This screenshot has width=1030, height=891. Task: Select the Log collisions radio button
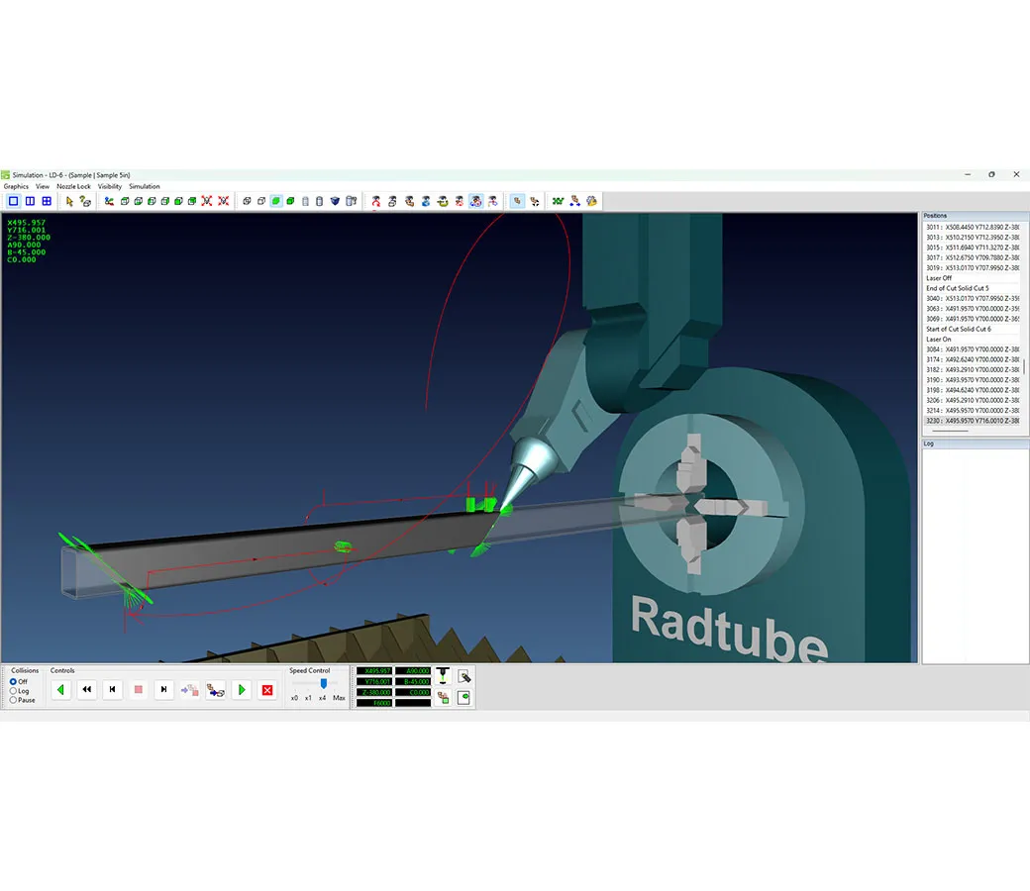13,691
